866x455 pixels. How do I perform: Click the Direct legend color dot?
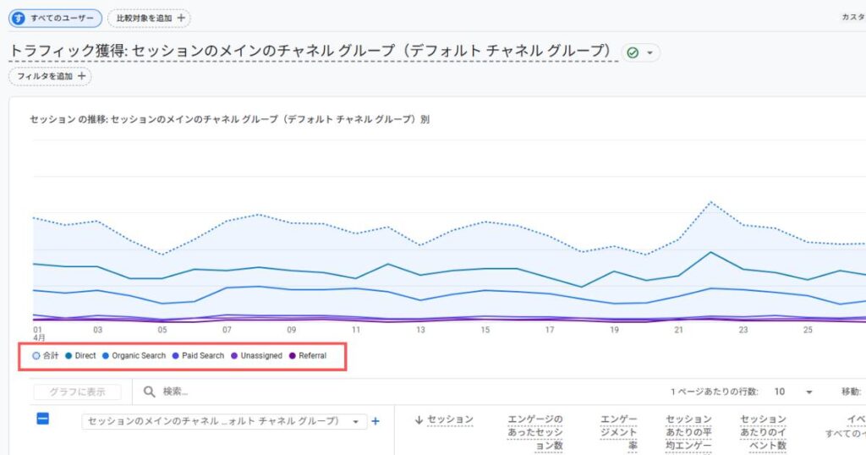tap(69, 356)
